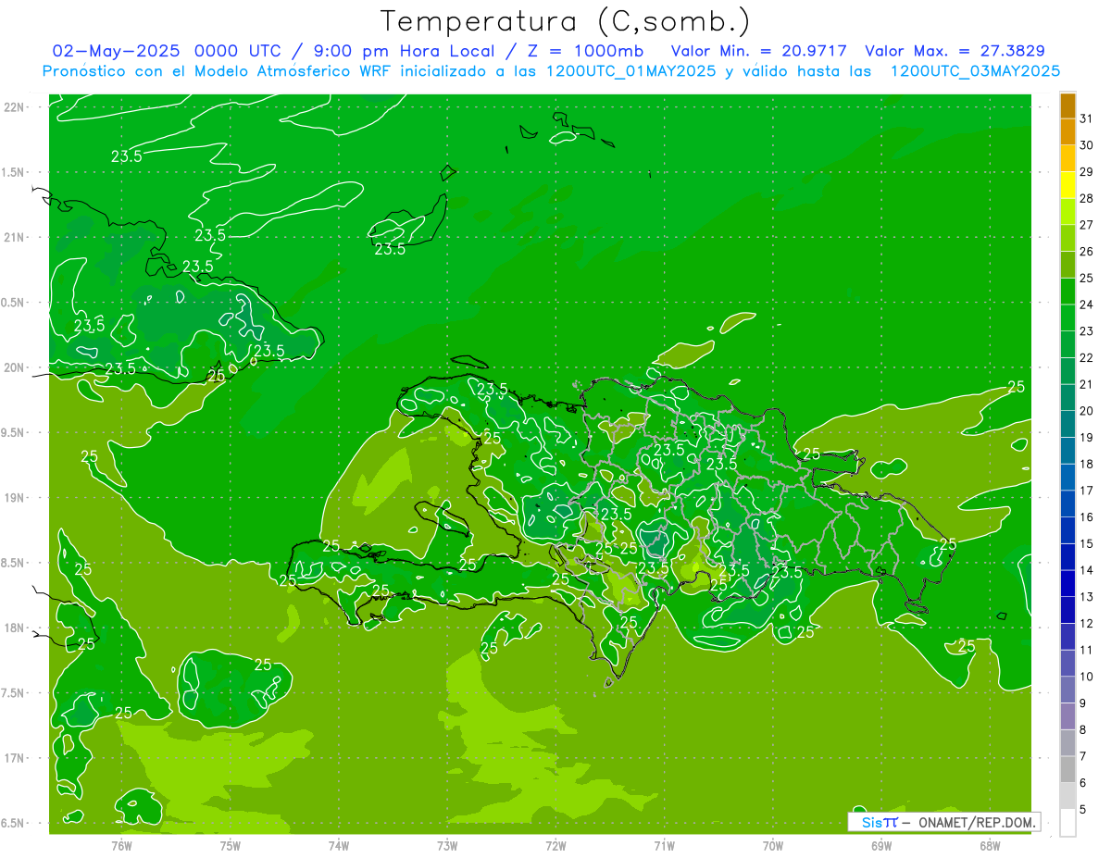
Task: Click the '18' value on the color scale
Action: click(1087, 464)
